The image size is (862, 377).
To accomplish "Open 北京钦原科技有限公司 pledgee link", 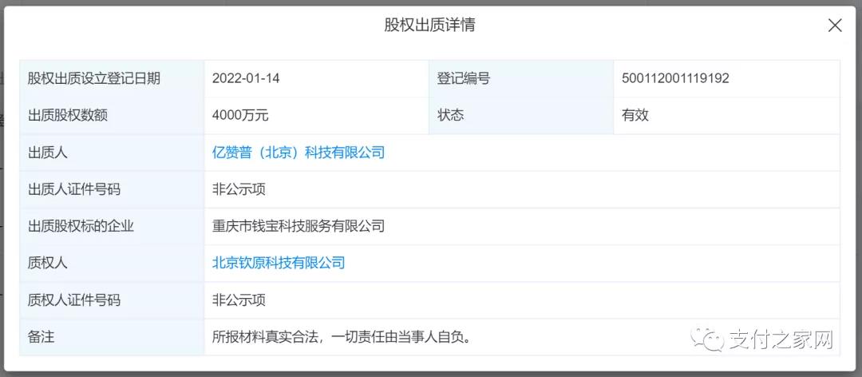I will 279,263.
